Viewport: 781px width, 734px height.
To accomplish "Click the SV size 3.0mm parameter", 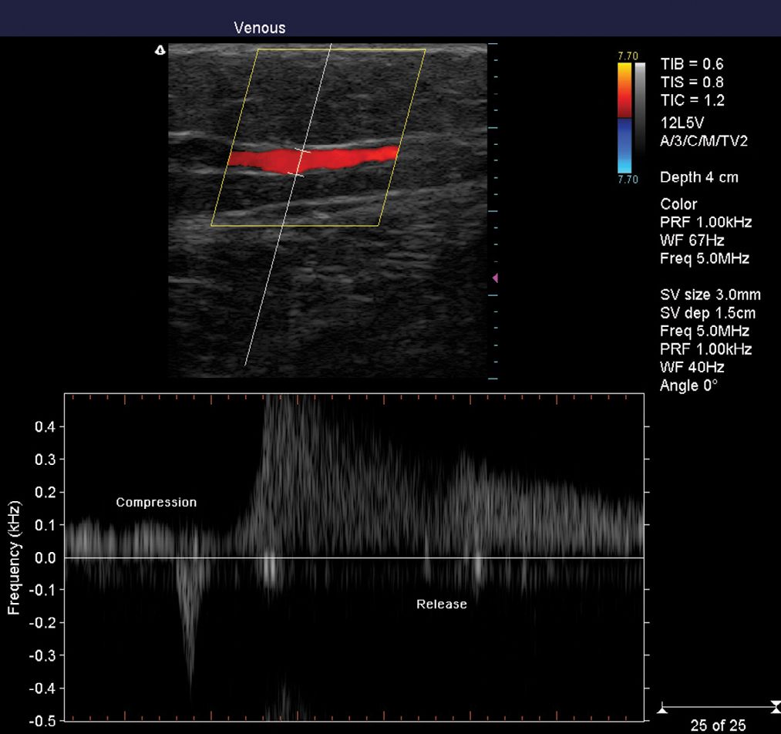I will click(x=710, y=295).
